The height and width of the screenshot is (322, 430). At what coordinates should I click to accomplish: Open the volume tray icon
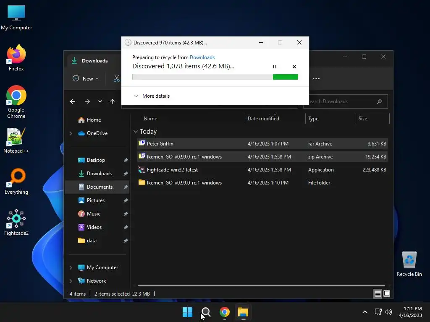[x=388, y=312]
